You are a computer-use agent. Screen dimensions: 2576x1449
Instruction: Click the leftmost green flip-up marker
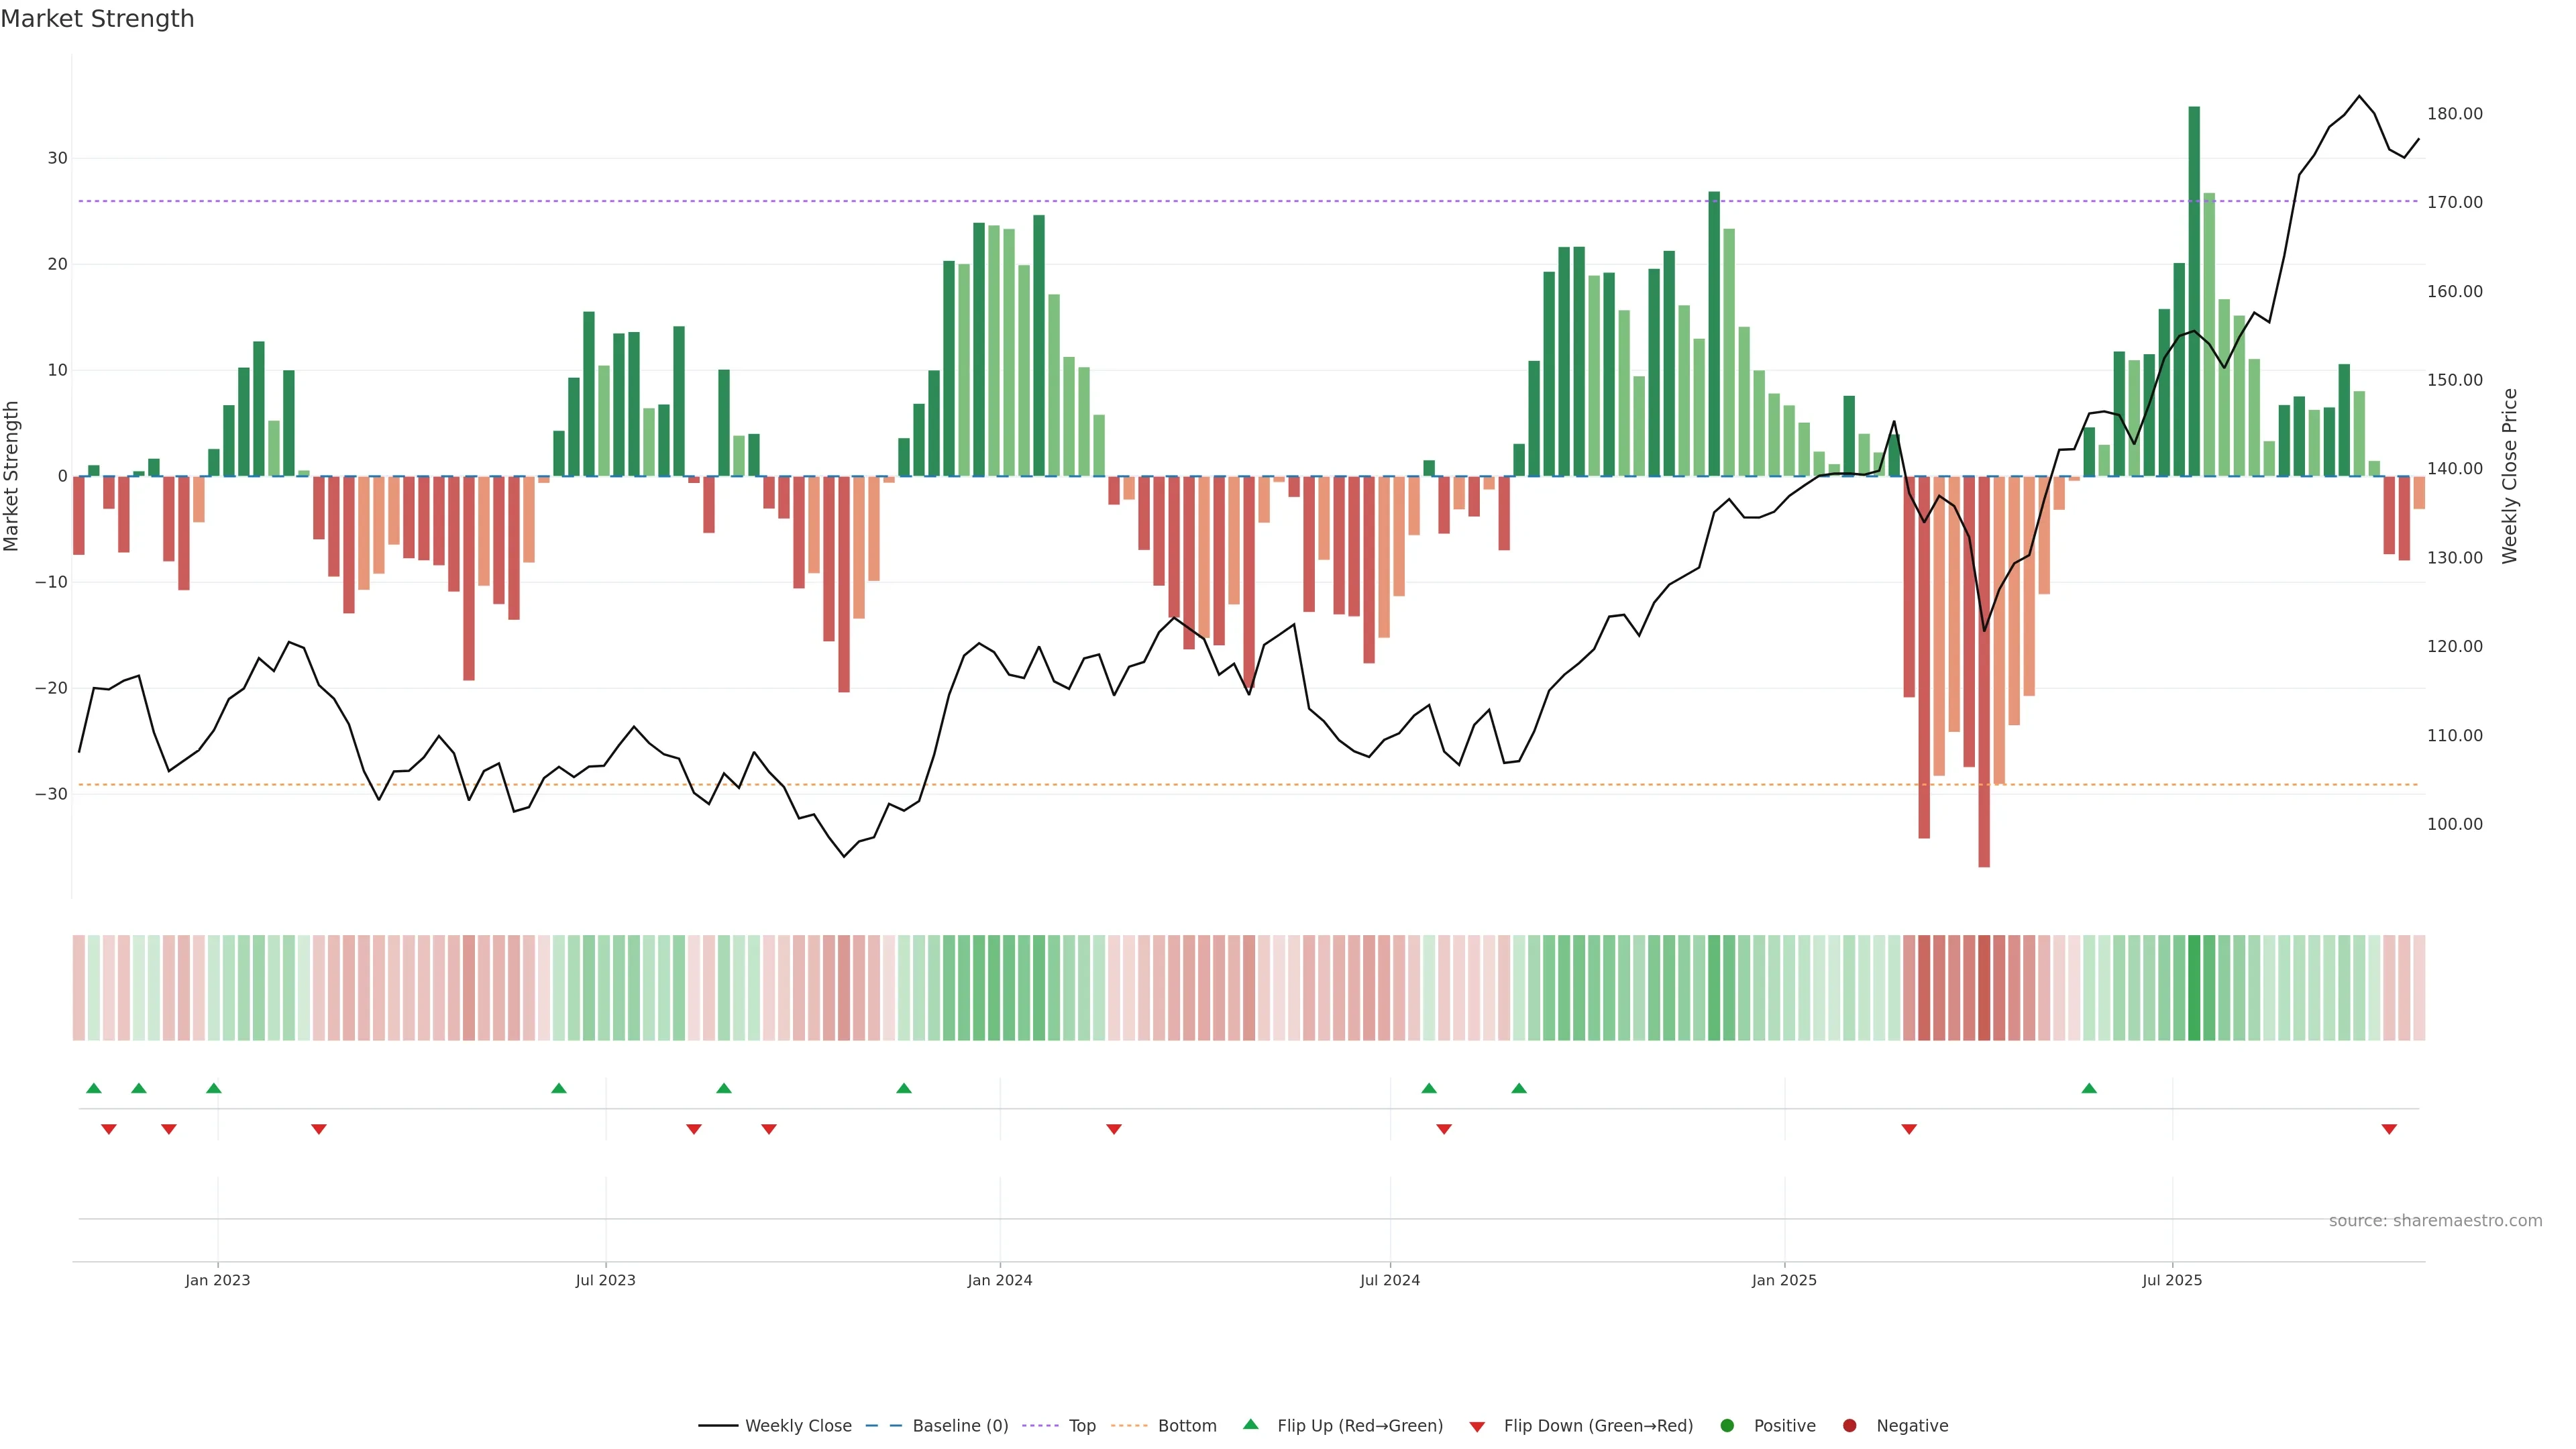pyautogui.click(x=94, y=1088)
